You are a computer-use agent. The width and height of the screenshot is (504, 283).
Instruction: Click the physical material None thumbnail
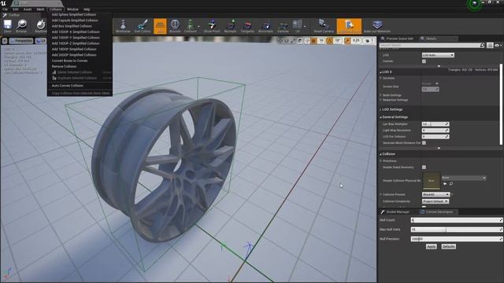431,181
